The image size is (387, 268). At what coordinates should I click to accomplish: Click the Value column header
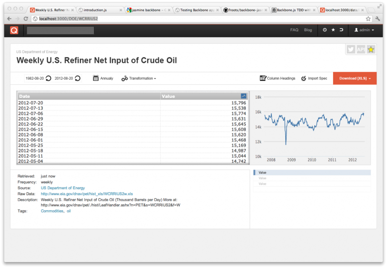205,96
